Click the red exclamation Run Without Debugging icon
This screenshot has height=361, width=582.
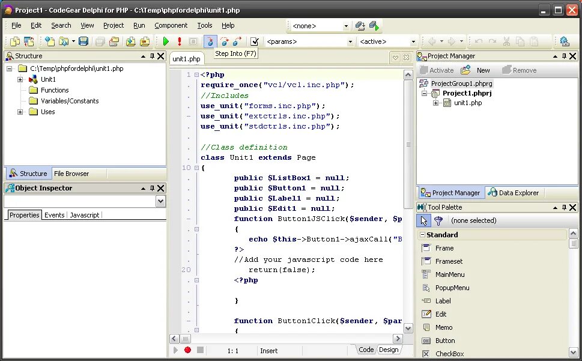pos(179,41)
